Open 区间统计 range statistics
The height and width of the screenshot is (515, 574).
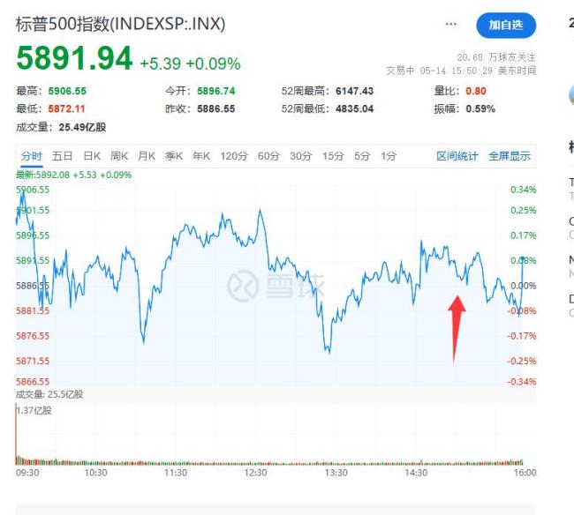point(457,156)
